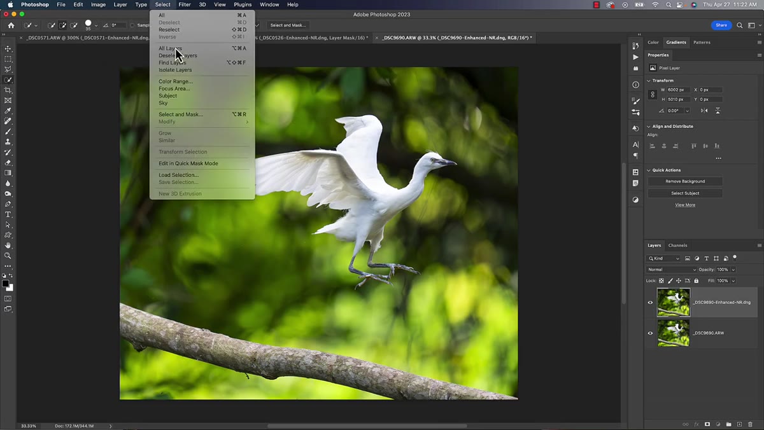Add layer mask icon at Layers bottom
764x430 pixels.
[707, 424]
